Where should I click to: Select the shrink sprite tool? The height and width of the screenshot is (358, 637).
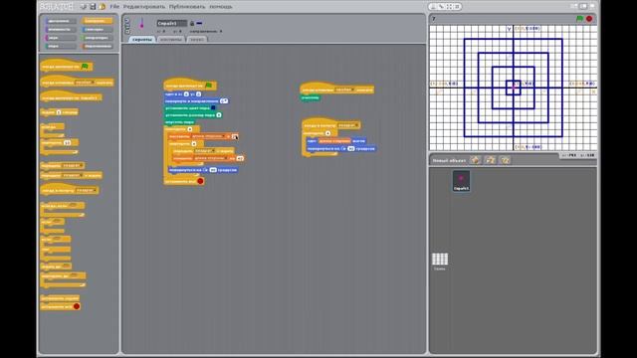[x=457, y=7]
